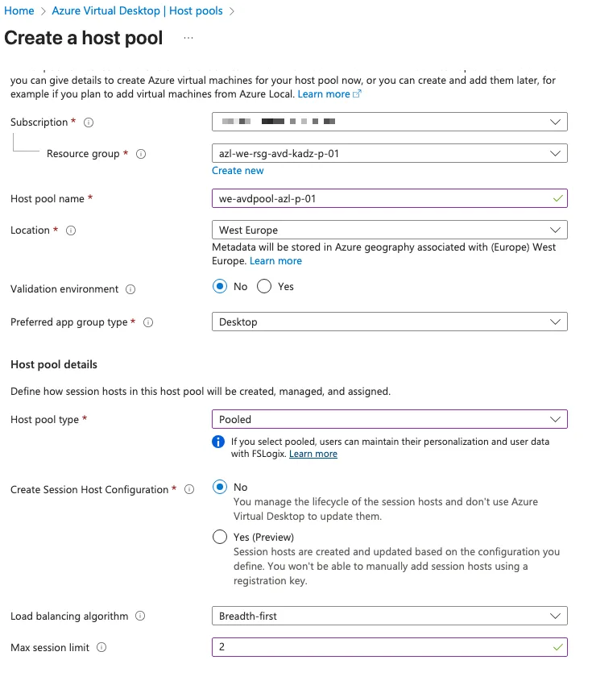Click the Preferred app group type info icon
Screen dimensions: 592x685
(x=148, y=322)
